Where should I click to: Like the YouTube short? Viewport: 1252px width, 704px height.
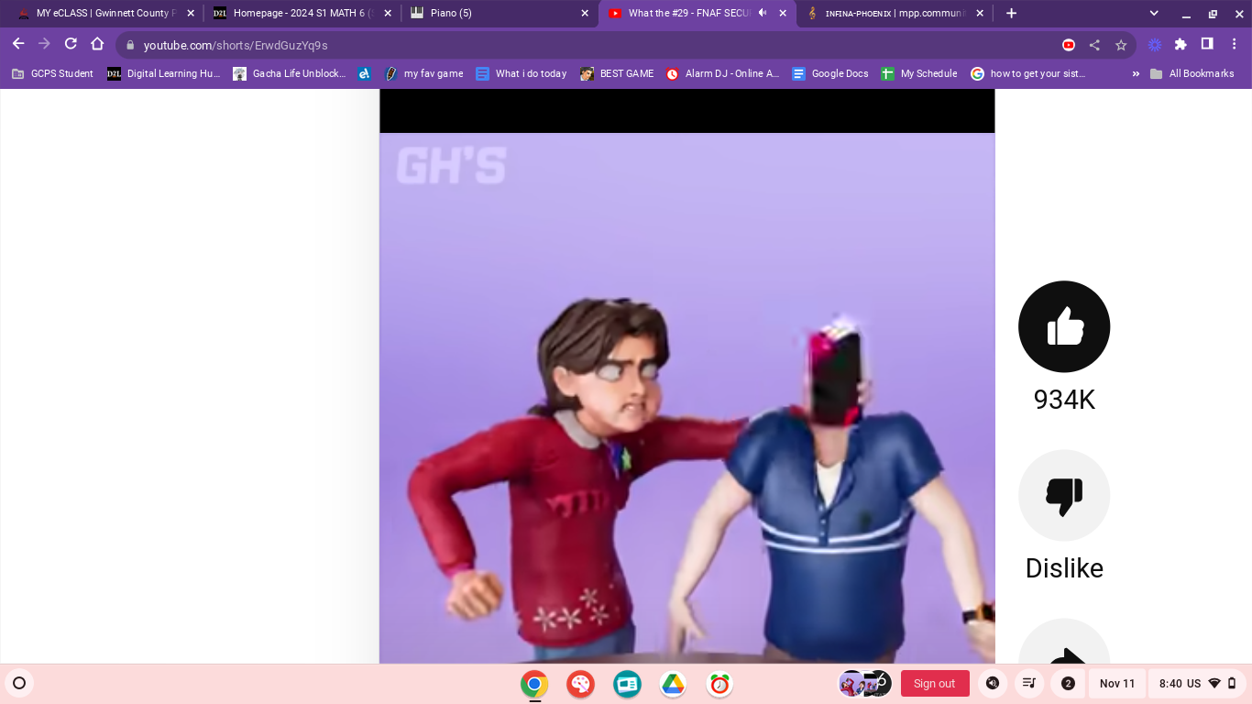point(1064,326)
